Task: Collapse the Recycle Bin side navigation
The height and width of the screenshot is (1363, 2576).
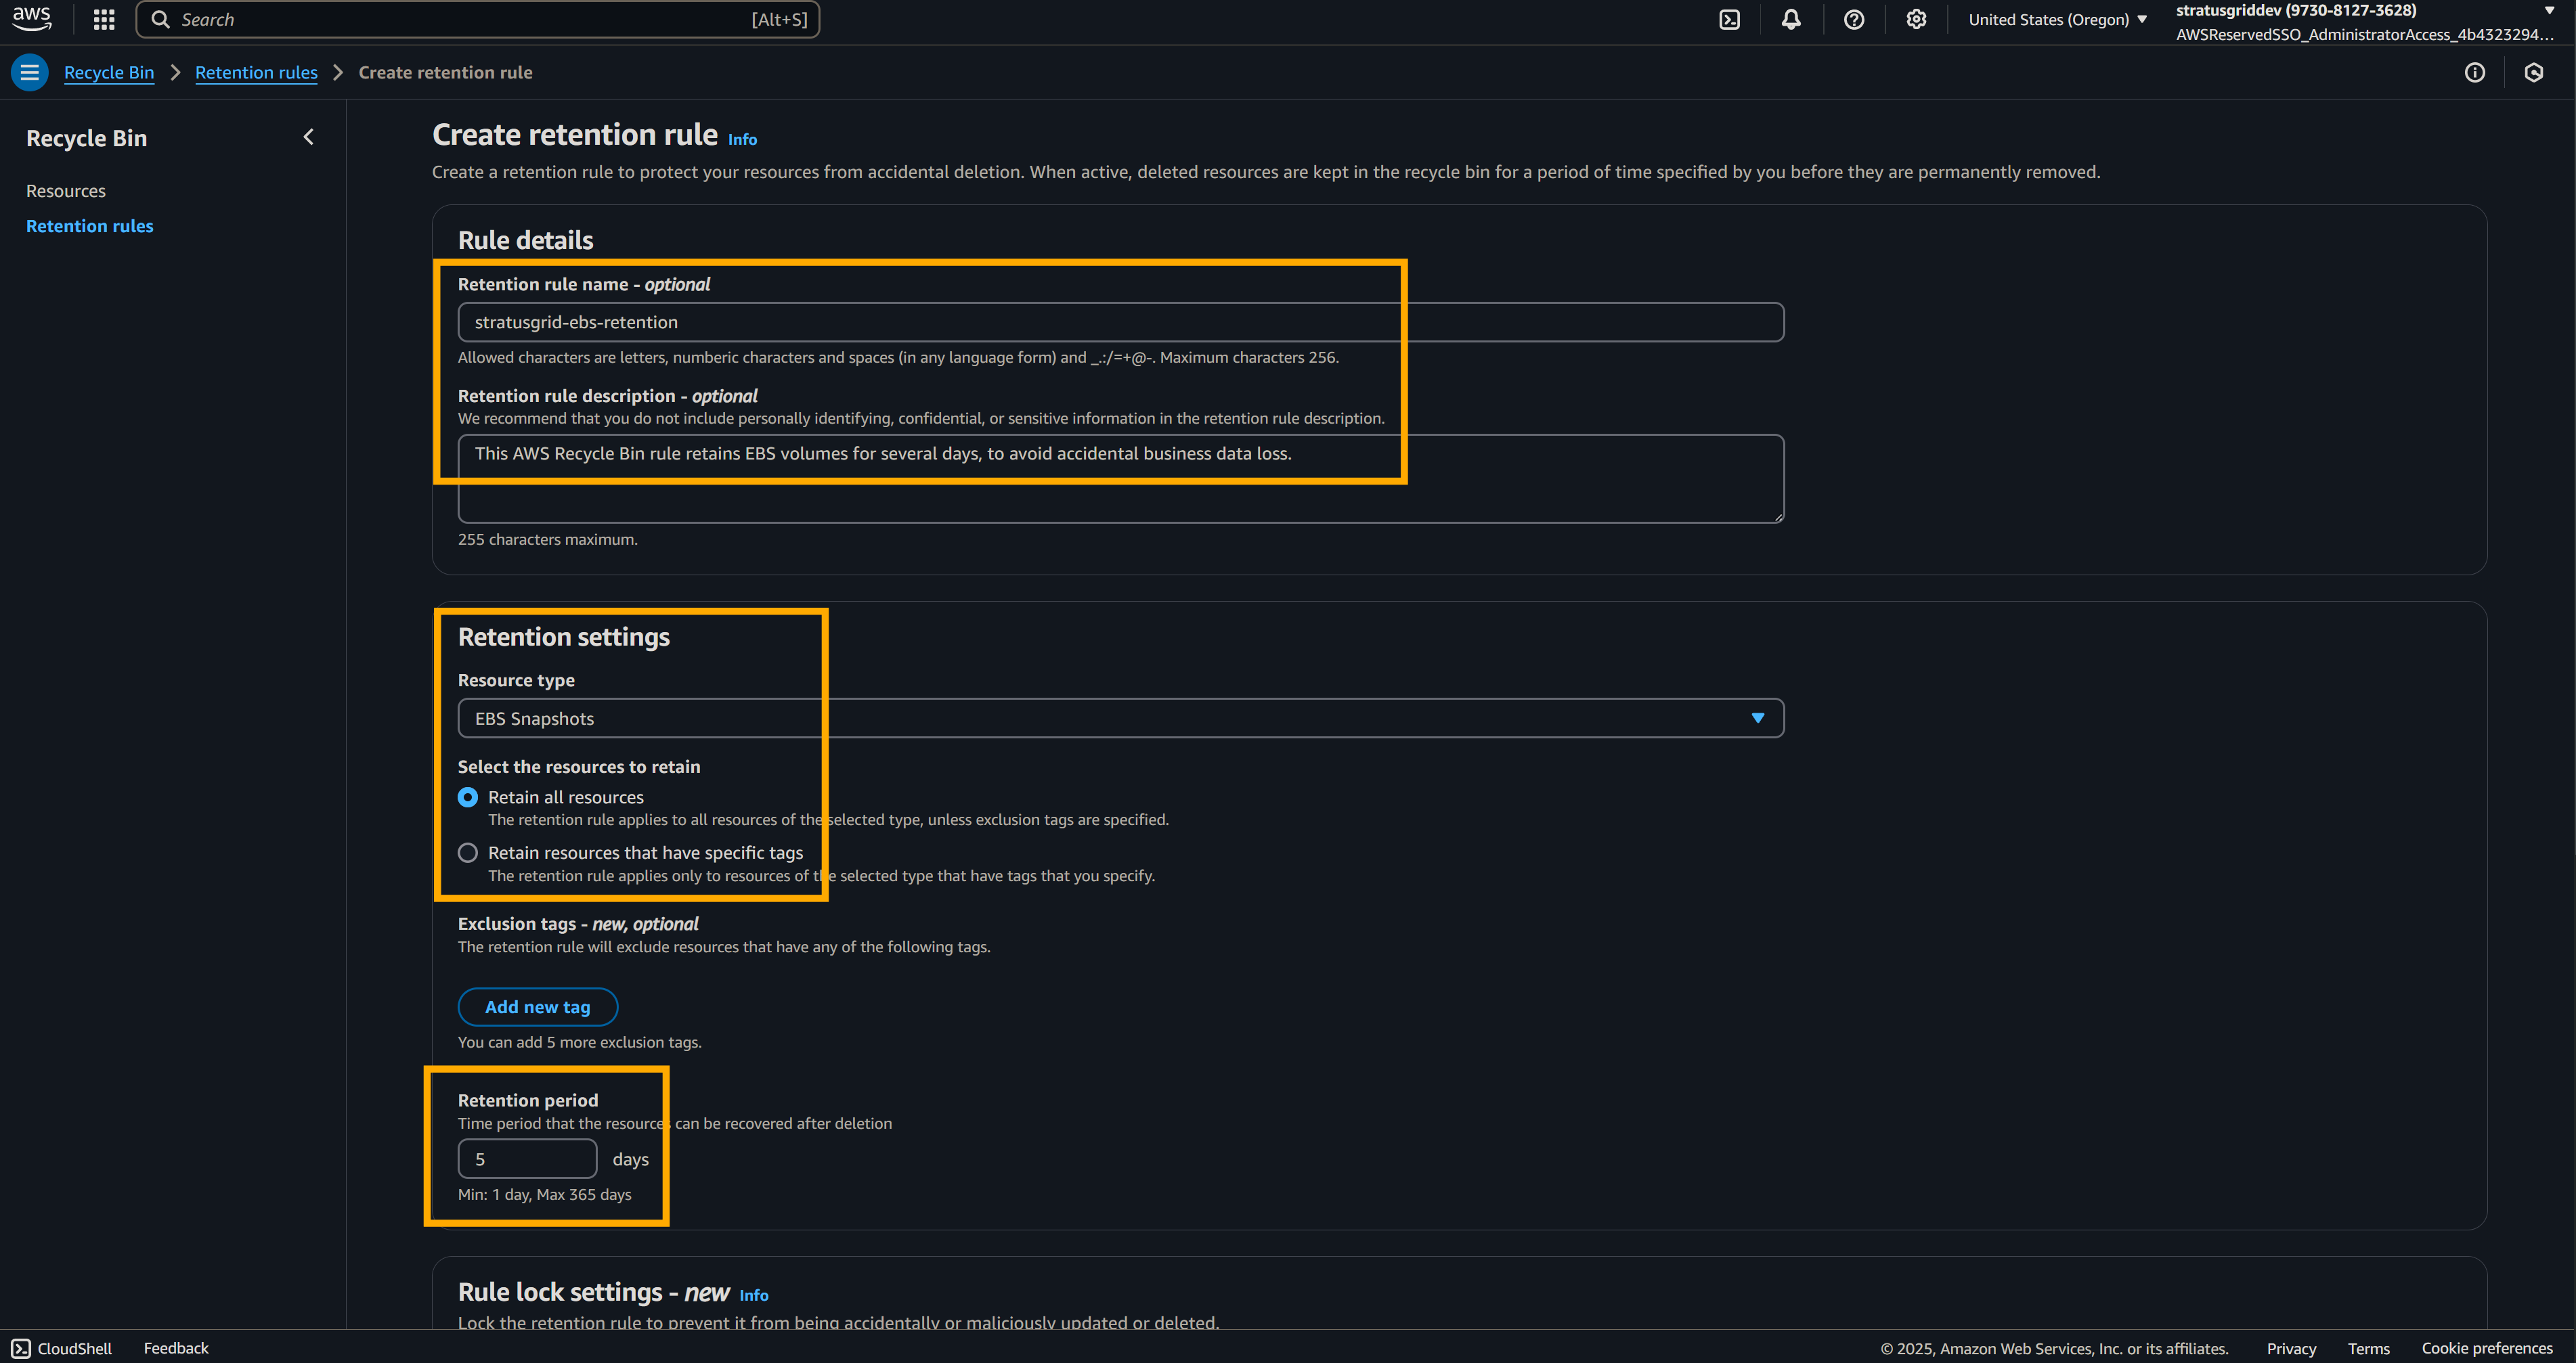Action: [x=308, y=137]
